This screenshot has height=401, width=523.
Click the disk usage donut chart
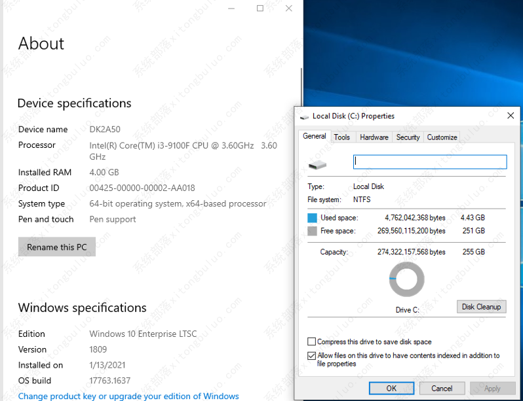(x=406, y=279)
